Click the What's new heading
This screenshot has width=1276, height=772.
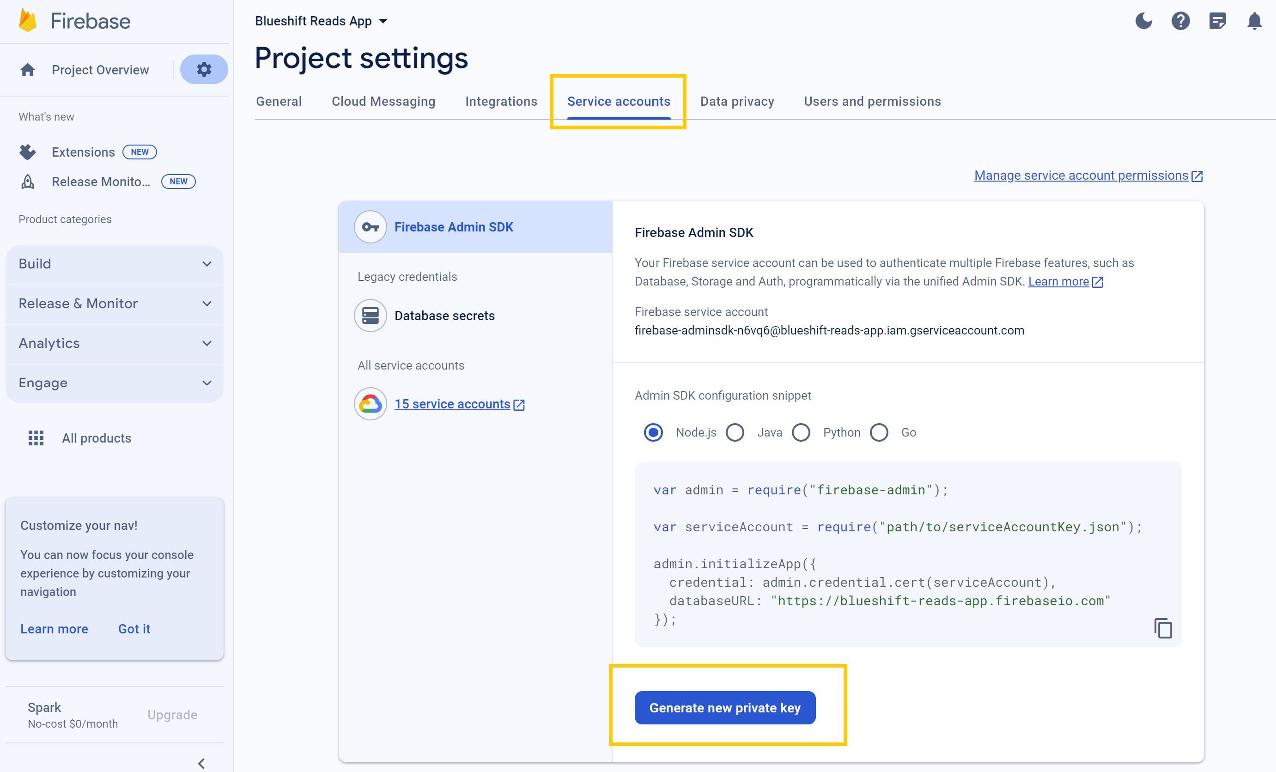[x=46, y=116]
